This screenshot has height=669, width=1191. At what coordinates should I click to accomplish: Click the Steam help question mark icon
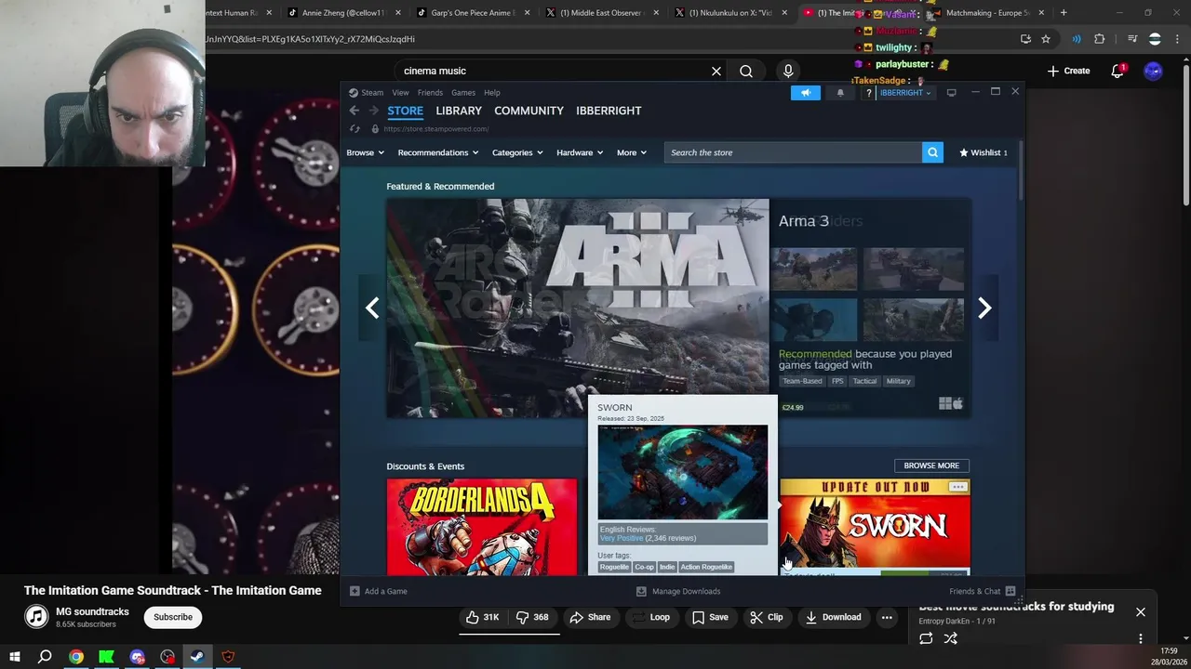click(869, 93)
